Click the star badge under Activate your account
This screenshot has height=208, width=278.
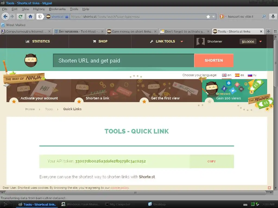pyautogui.click(x=14, y=101)
